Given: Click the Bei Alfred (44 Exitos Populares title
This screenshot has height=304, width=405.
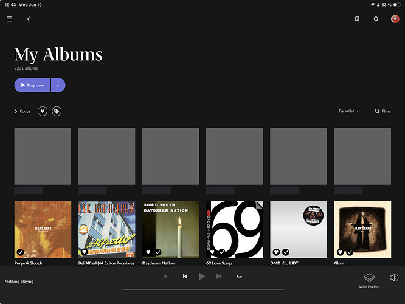Looking at the screenshot, I should pyautogui.click(x=106, y=263).
